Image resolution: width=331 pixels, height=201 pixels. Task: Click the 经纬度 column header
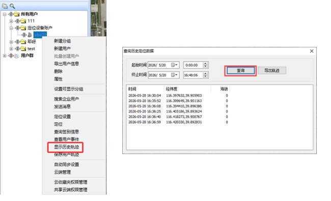(187, 89)
